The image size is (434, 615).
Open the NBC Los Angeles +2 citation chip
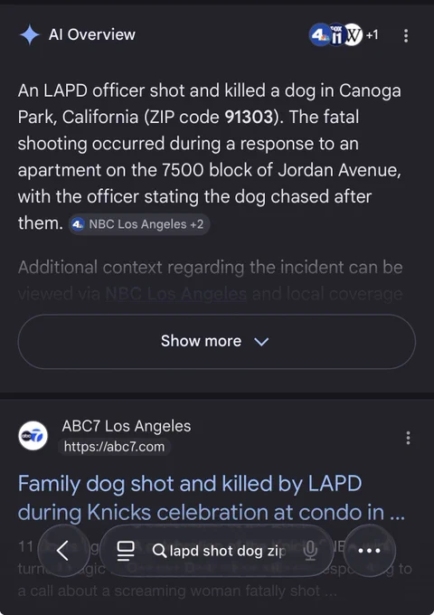[x=139, y=224]
